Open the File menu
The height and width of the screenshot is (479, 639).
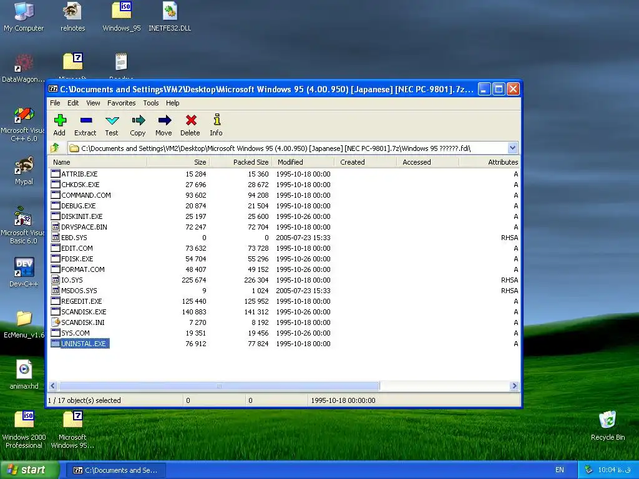(x=55, y=103)
